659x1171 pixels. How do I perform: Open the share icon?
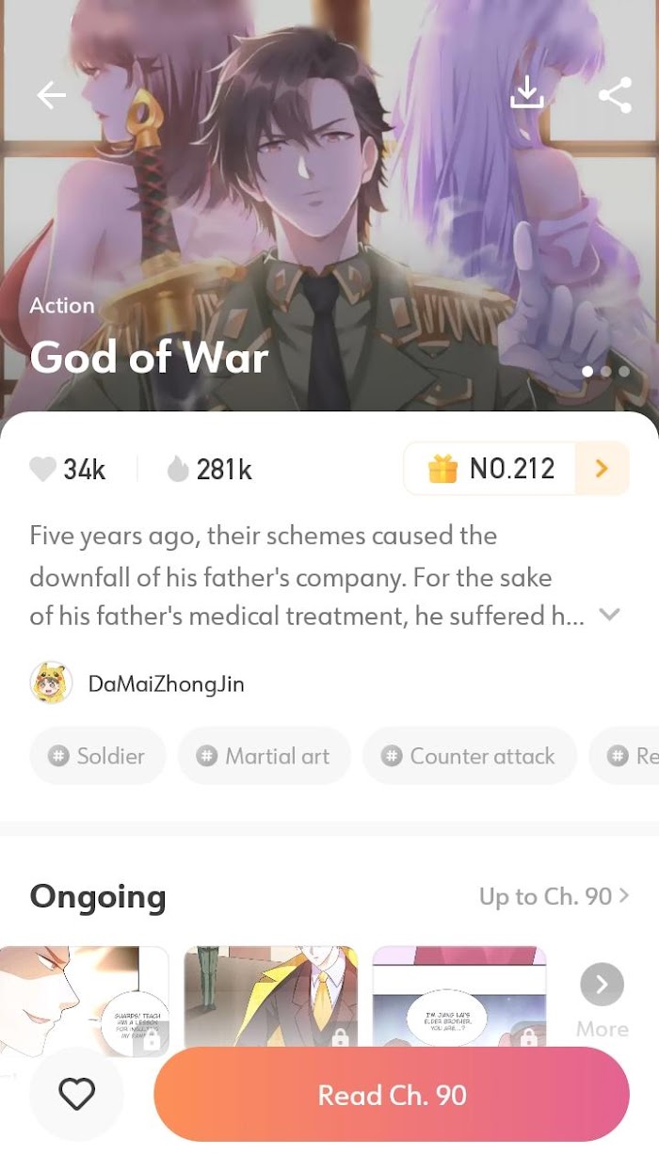coord(615,95)
